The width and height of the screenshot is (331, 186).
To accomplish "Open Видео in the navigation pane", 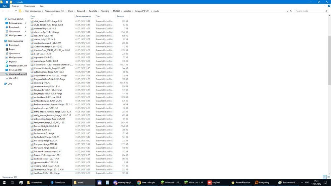I will (12, 49).
